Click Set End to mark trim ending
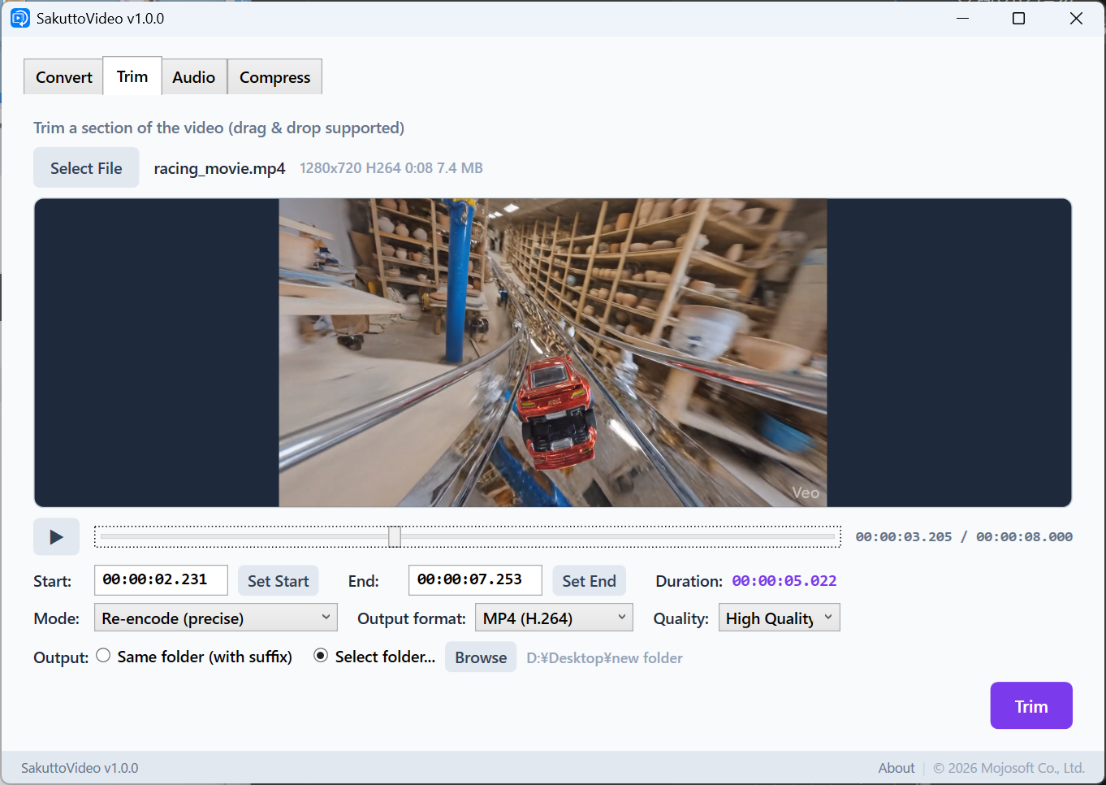1106x785 pixels. click(589, 581)
